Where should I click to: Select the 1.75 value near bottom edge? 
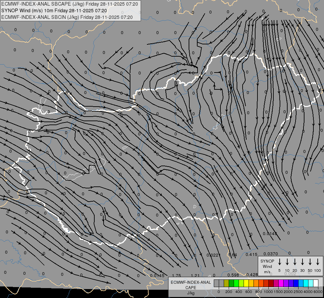176,275
